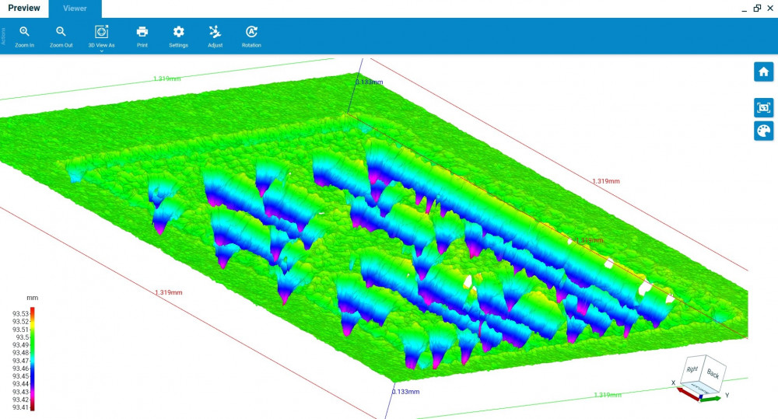Click the left red 1.319mm dimension label
This screenshot has height=419, width=778.
(169, 292)
